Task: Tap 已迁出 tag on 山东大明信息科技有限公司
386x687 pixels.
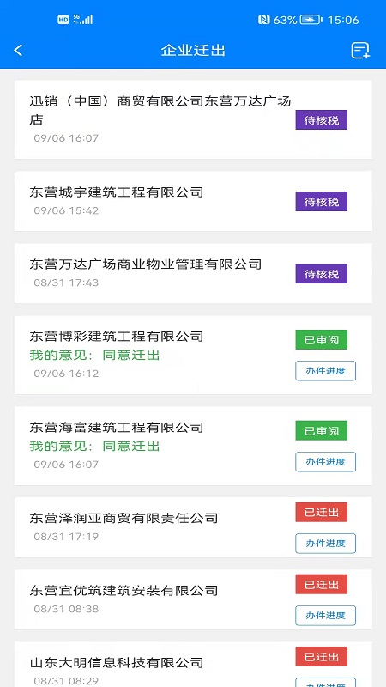Action: point(321,657)
